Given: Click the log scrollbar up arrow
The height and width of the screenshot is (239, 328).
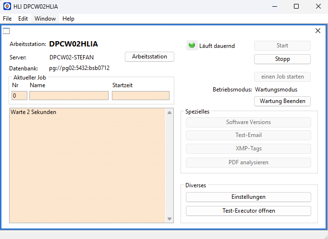Looking at the screenshot, I should click(x=170, y=113).
